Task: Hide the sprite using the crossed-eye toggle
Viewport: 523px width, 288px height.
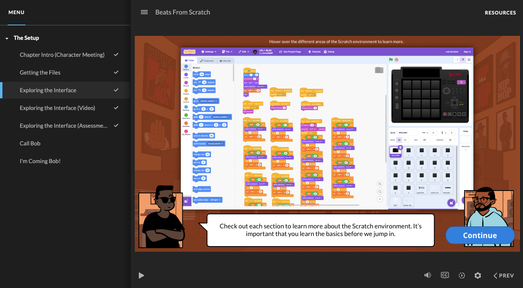Action: pyautogui.click(x=405, y=140)
